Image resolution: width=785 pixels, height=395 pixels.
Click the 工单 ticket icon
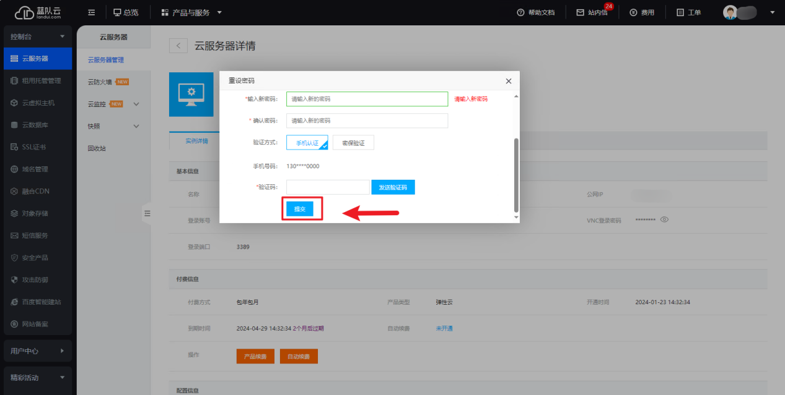tap(680, 12)
